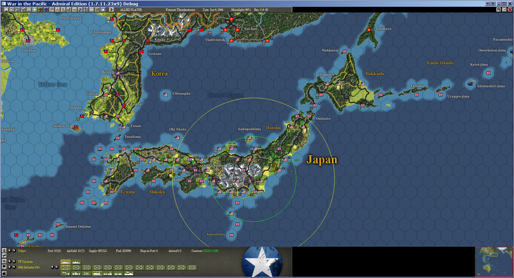The image size is (514, 278).
Task: Toggle the red plane on blue background
Action: 46,10
